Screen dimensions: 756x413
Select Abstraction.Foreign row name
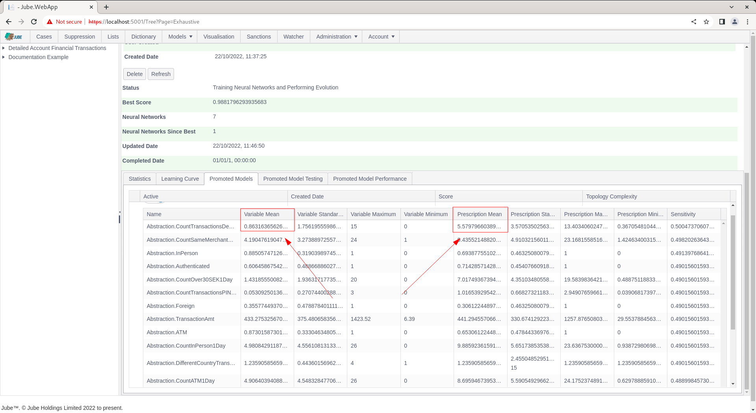click(170, 306)
